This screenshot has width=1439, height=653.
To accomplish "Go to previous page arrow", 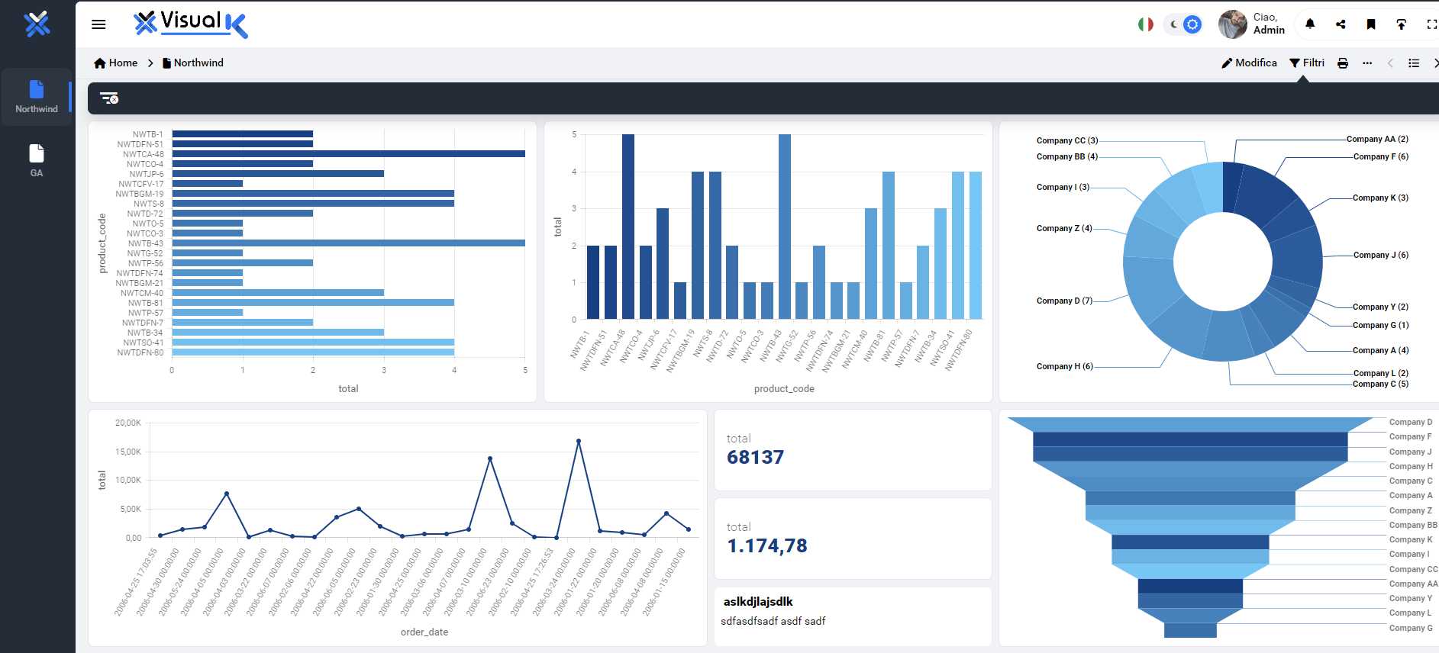I will click(x=1390, y=63).
